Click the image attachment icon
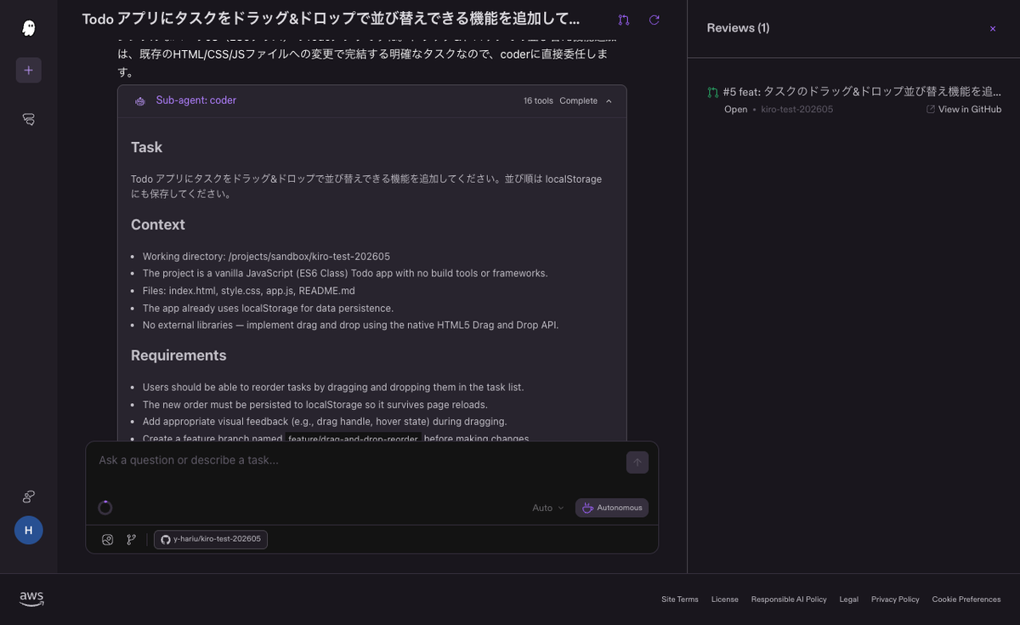 pos(107,539)
